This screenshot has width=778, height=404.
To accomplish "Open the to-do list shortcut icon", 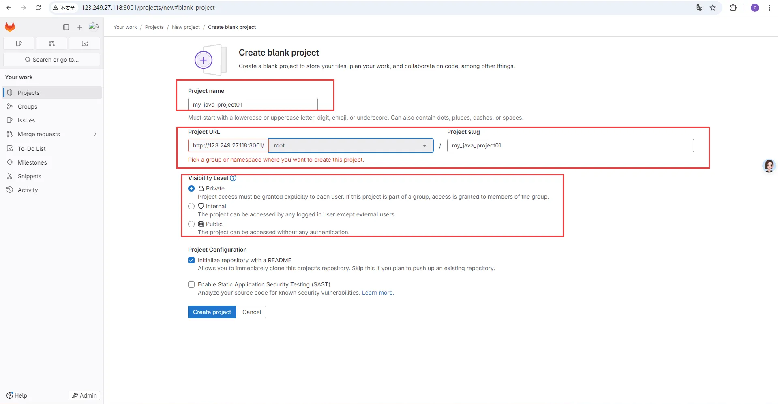I will (x=85, y=43).
